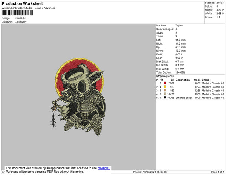Click the design name 'msc 3.8in'
The image size is (226, 175).
tap(20, 18)
